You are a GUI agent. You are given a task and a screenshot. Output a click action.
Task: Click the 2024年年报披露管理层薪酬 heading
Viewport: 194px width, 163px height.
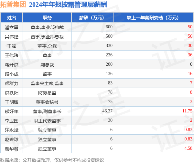click(68, 5)
